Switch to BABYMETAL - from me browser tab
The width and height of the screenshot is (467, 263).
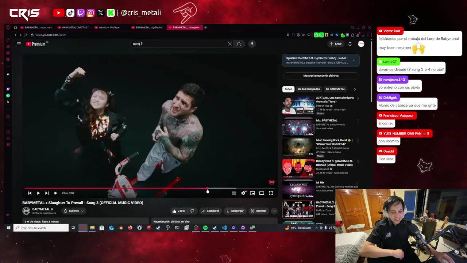(36, 27)
